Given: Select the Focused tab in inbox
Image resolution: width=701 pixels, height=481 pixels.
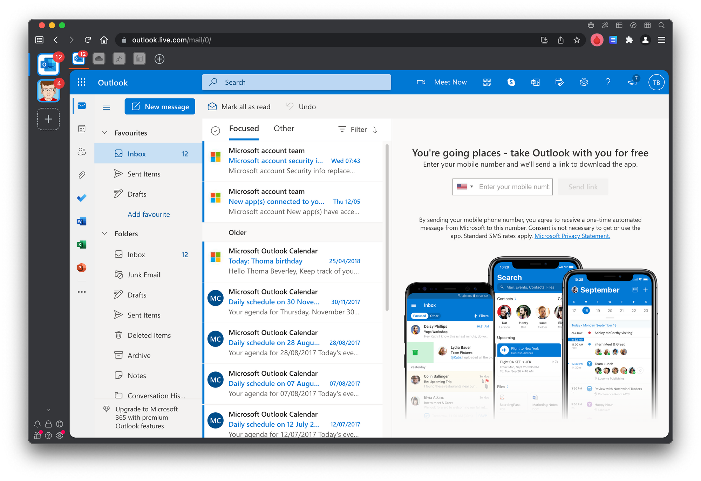Looking at the screenshot, I should pos(244,128).
